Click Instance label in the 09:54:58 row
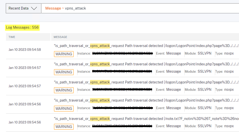This screenshot has height=132, width=239. pyautogui.click(x=84, y=54)
